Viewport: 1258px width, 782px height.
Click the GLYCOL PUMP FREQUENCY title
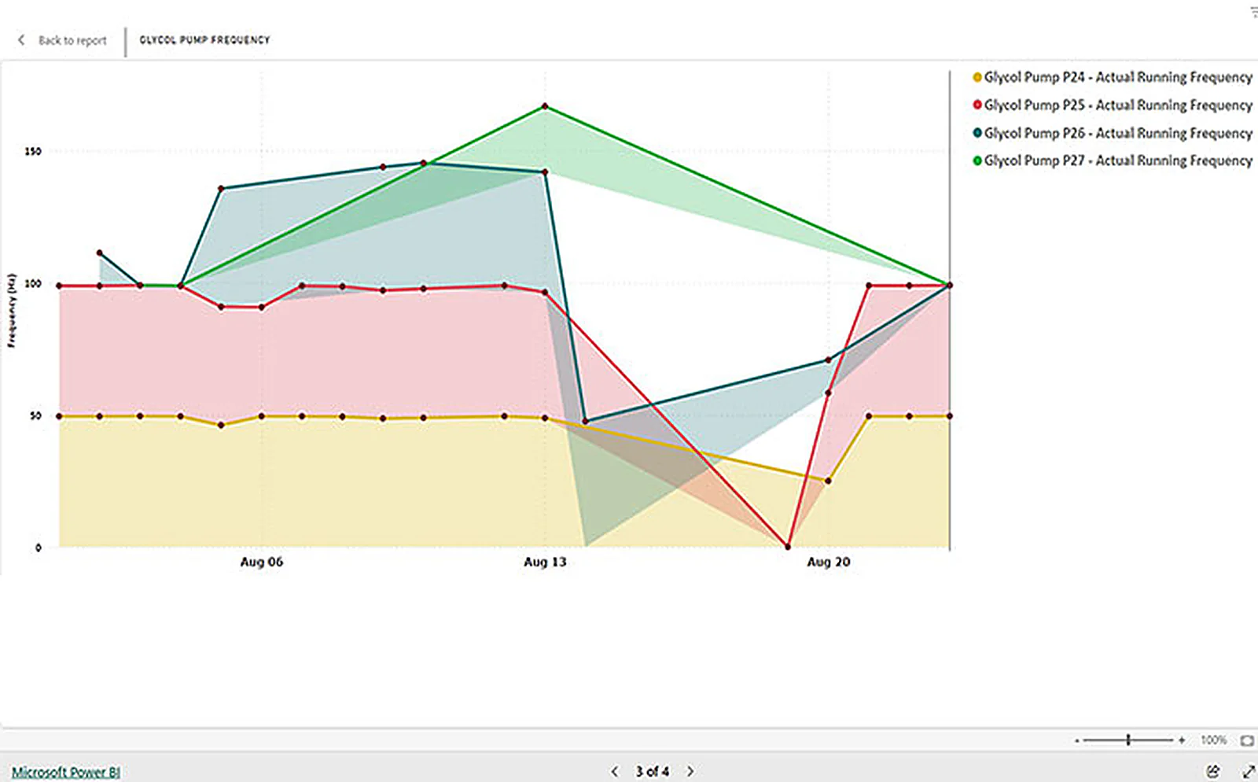coord(204,39)
